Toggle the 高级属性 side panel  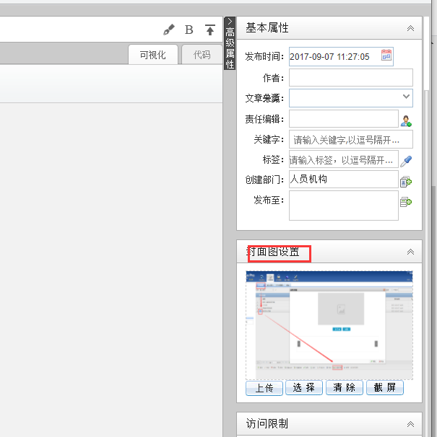230,43
